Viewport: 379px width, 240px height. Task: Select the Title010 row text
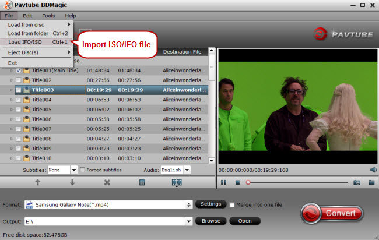pos(41,158)
